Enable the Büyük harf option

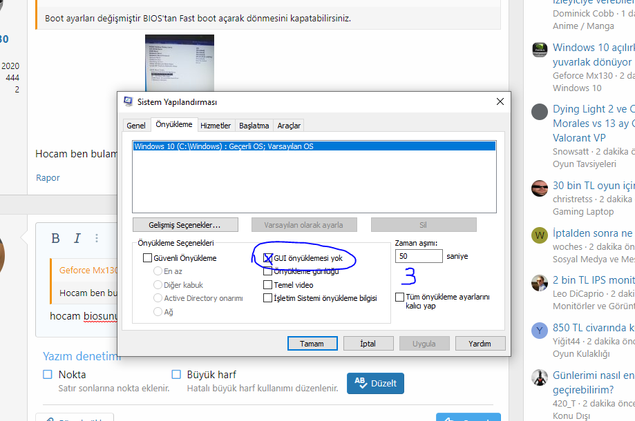pos(176,375)
